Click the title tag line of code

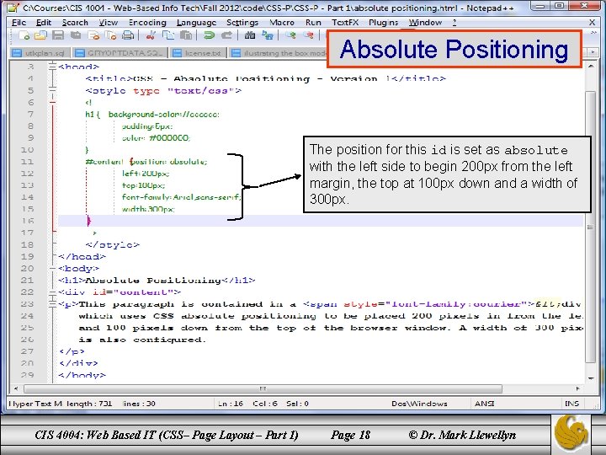265,78
